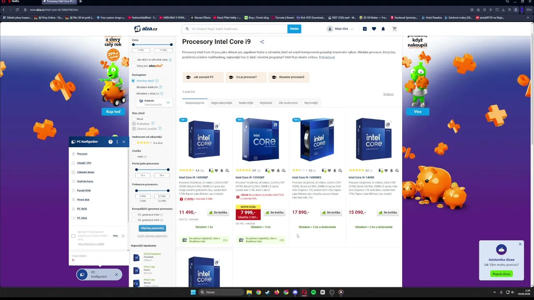Compare i9-12900KF using the scales icon

tap(284, 170)
